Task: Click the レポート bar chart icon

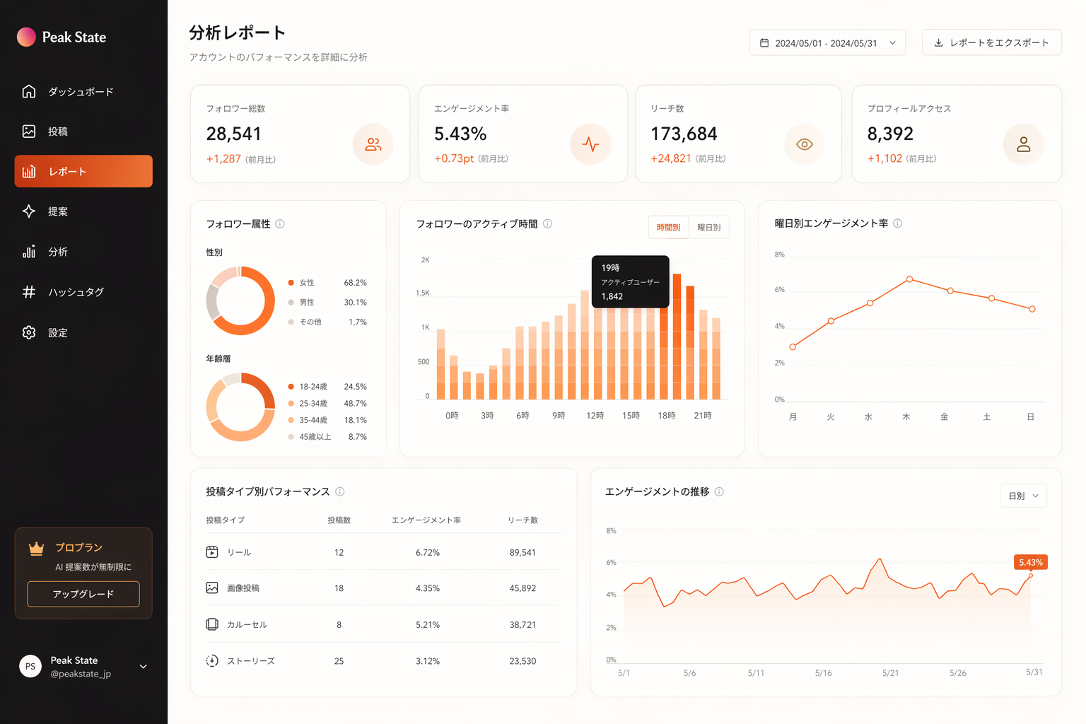Action: point(29,171)
